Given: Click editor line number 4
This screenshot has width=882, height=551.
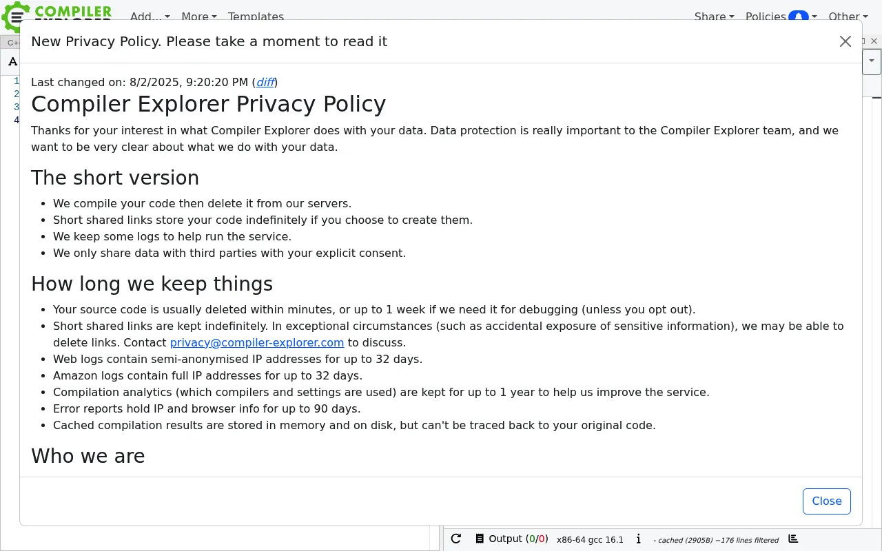Looking at the screenshot, I should [x=17, y=120].
